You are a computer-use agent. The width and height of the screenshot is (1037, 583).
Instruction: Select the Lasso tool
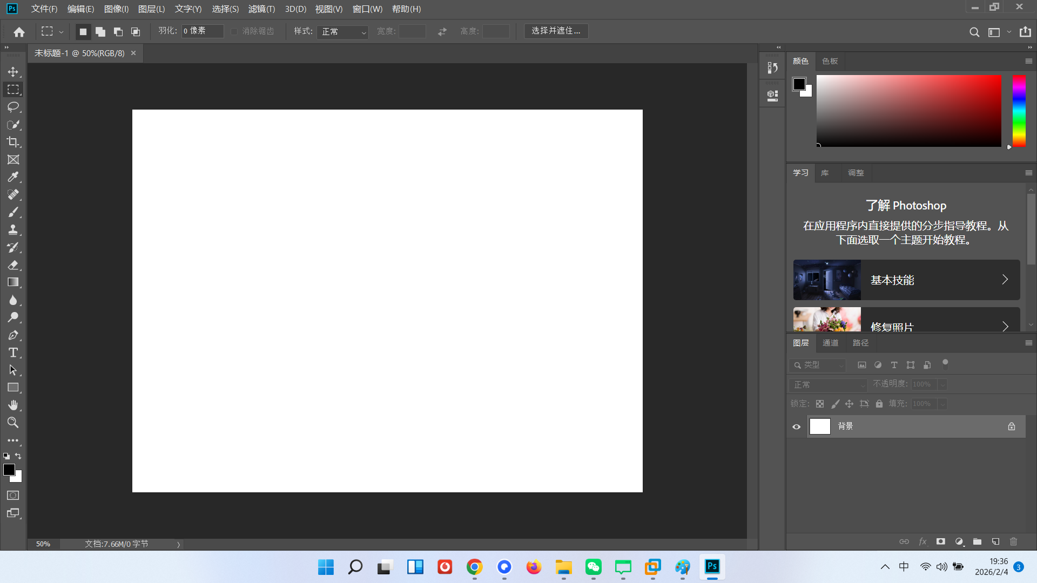point(13,107)
